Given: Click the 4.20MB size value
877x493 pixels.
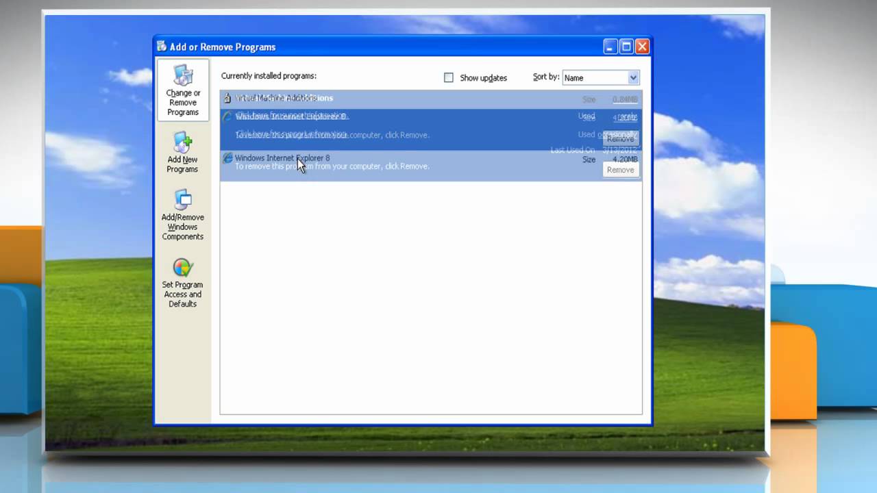Looking at the screenshot, I should 625,160.
